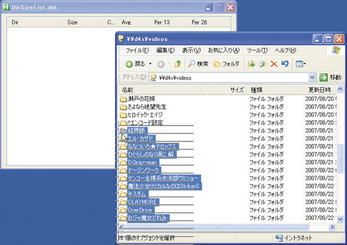Open the Search magnifier tool
The width and height of the screenshot is (347, 245).
click(x=191, y=64)
